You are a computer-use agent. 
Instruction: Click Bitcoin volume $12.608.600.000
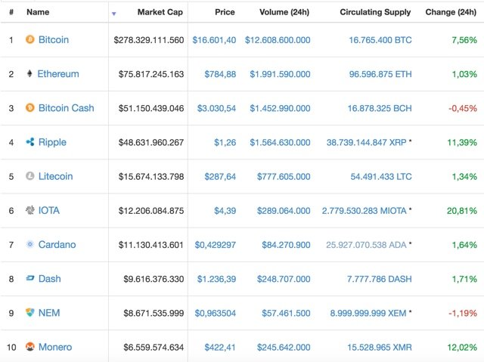click(278, 40)
